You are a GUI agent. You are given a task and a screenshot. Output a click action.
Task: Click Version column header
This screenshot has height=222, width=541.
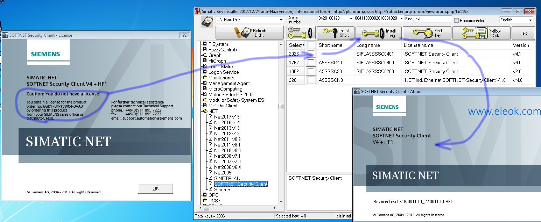pyautogui.click(x=521, y=45)
